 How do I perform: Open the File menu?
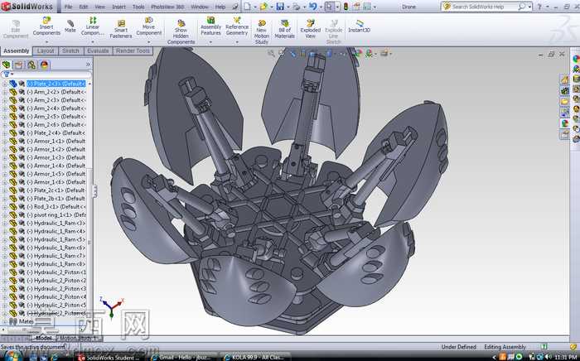pyautogui.click(x=68, y=7)
